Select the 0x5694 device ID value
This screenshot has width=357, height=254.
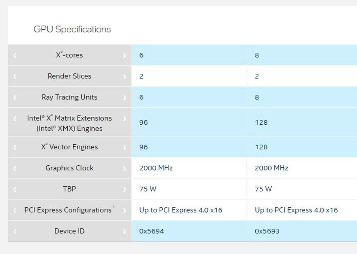(151, 231)
